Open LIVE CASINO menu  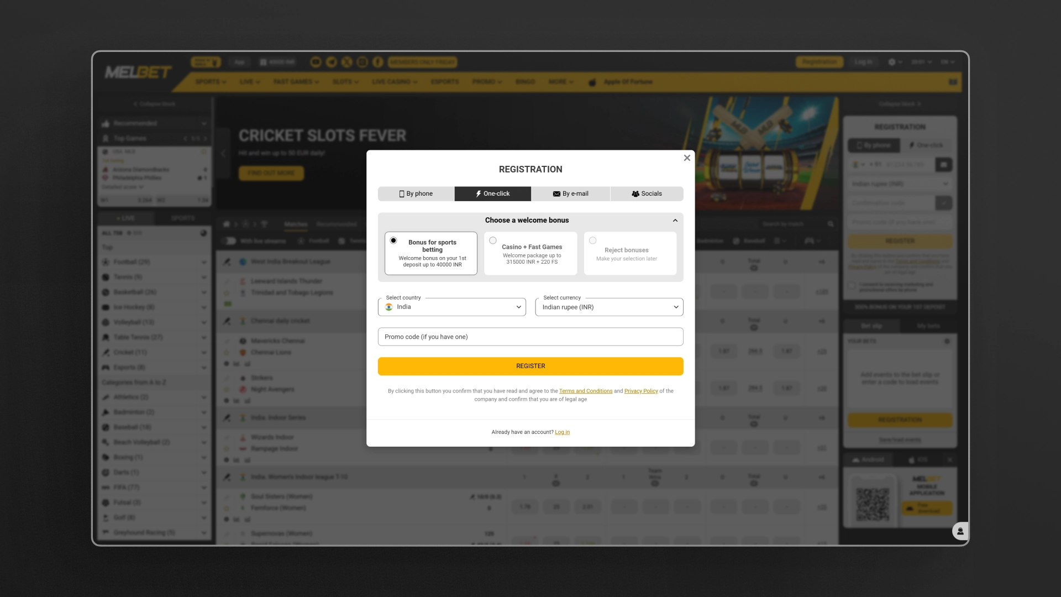click(x=395, y=82)
